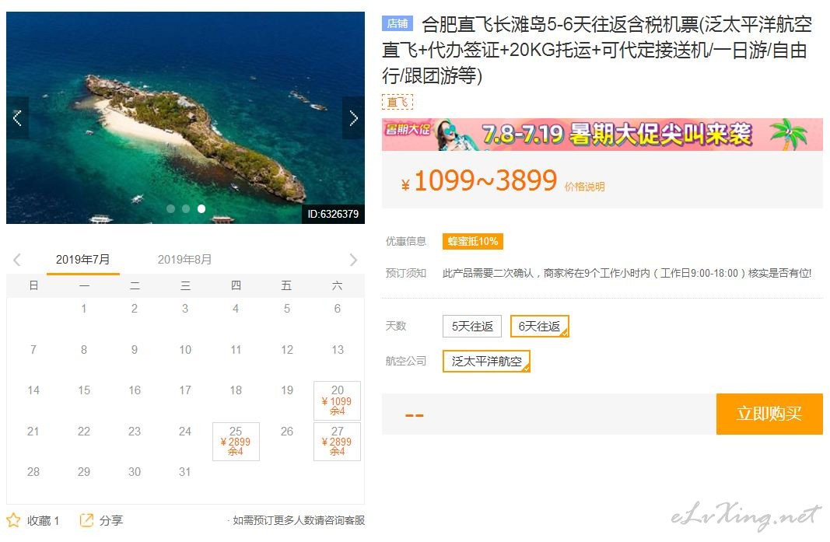Select the 5天往返 duration option

pos(472,327)
